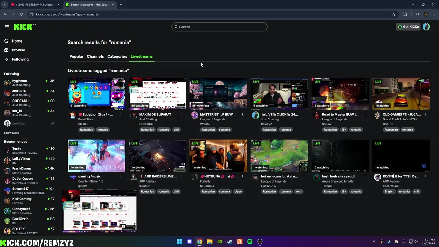
Task: Open LettyVision recommended channel
Action: click(29, 161)
